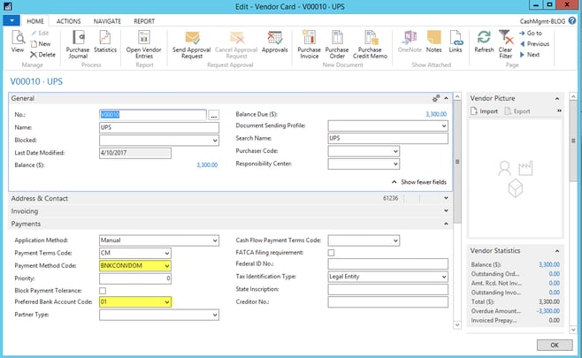The image size is (582, 358).
Task: Open Tax Identification Type dropdown
Action: coord(443,277)
